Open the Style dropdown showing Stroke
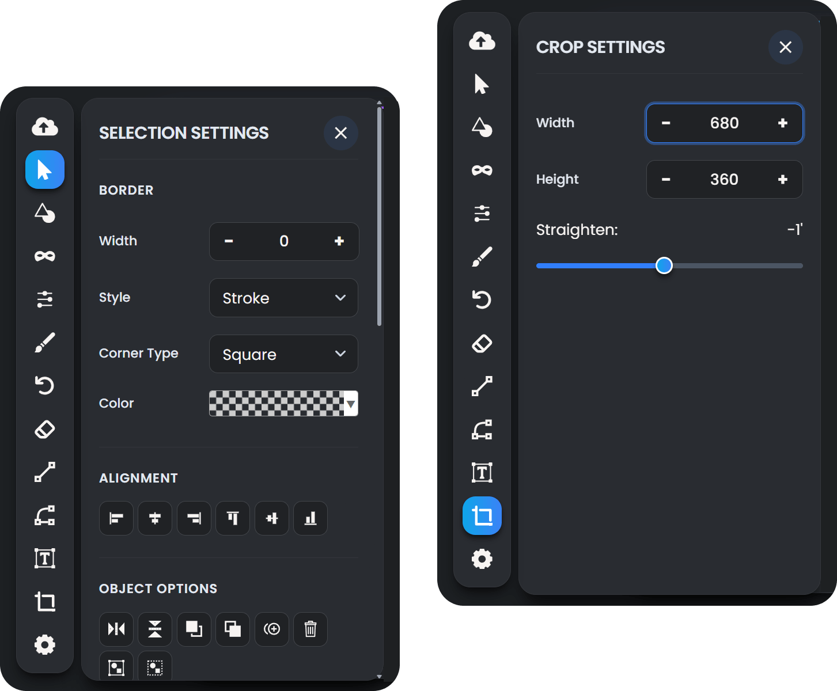The height and width of the screenshot is (691, 837). 283,298
